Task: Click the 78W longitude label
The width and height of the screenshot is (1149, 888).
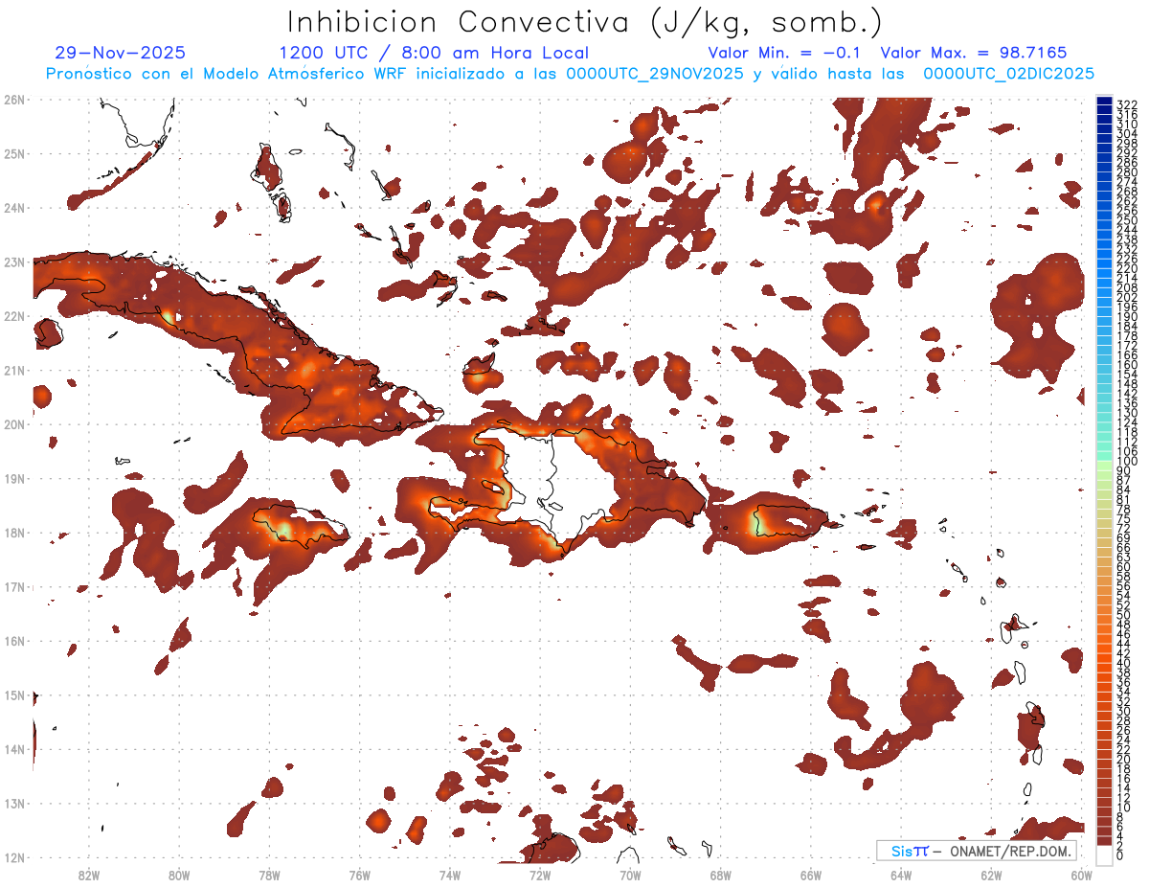Action: 269,874
